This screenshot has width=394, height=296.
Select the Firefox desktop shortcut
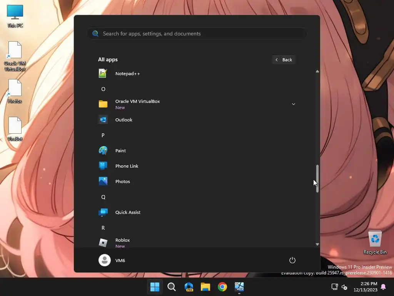tap(15, 91)
